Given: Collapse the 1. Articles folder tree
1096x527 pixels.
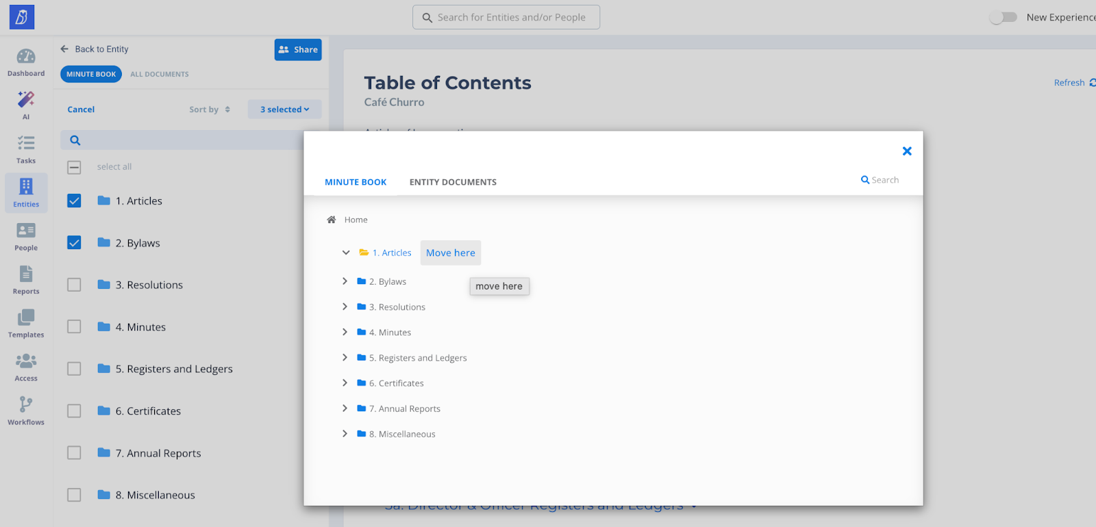Looking at the screenshot, I should [346, 253].
